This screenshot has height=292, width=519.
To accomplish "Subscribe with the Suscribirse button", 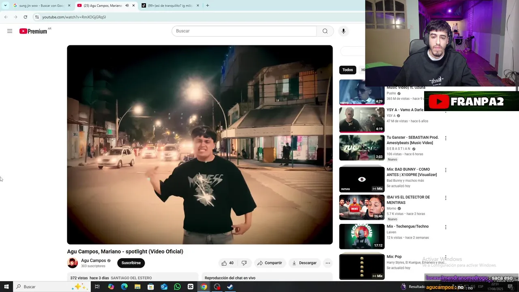I will click(131, 263).
